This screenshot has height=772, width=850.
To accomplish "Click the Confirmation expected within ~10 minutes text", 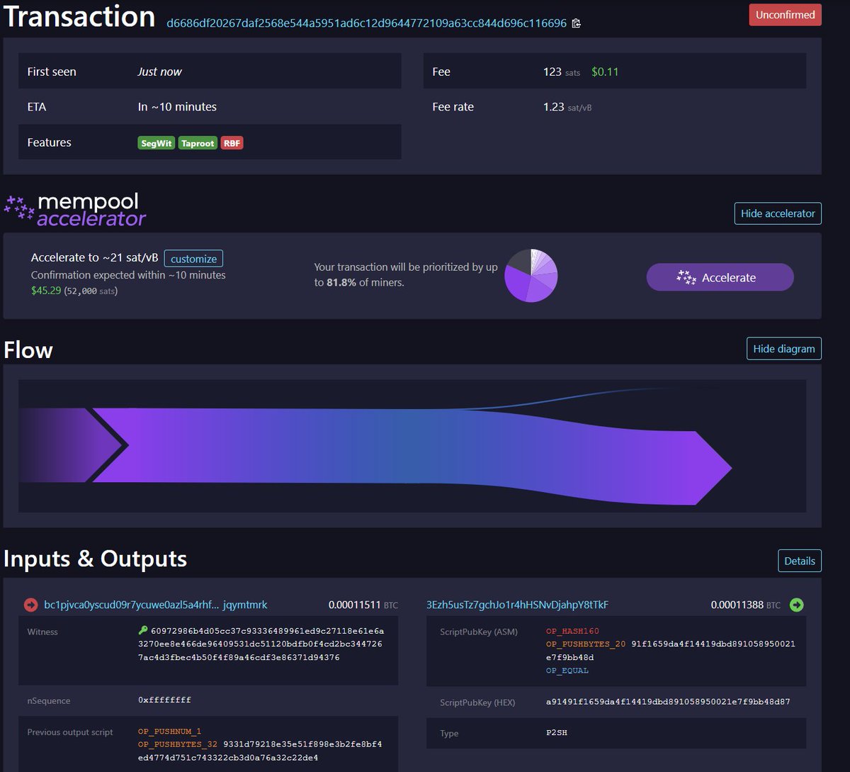I will [128, 275].
